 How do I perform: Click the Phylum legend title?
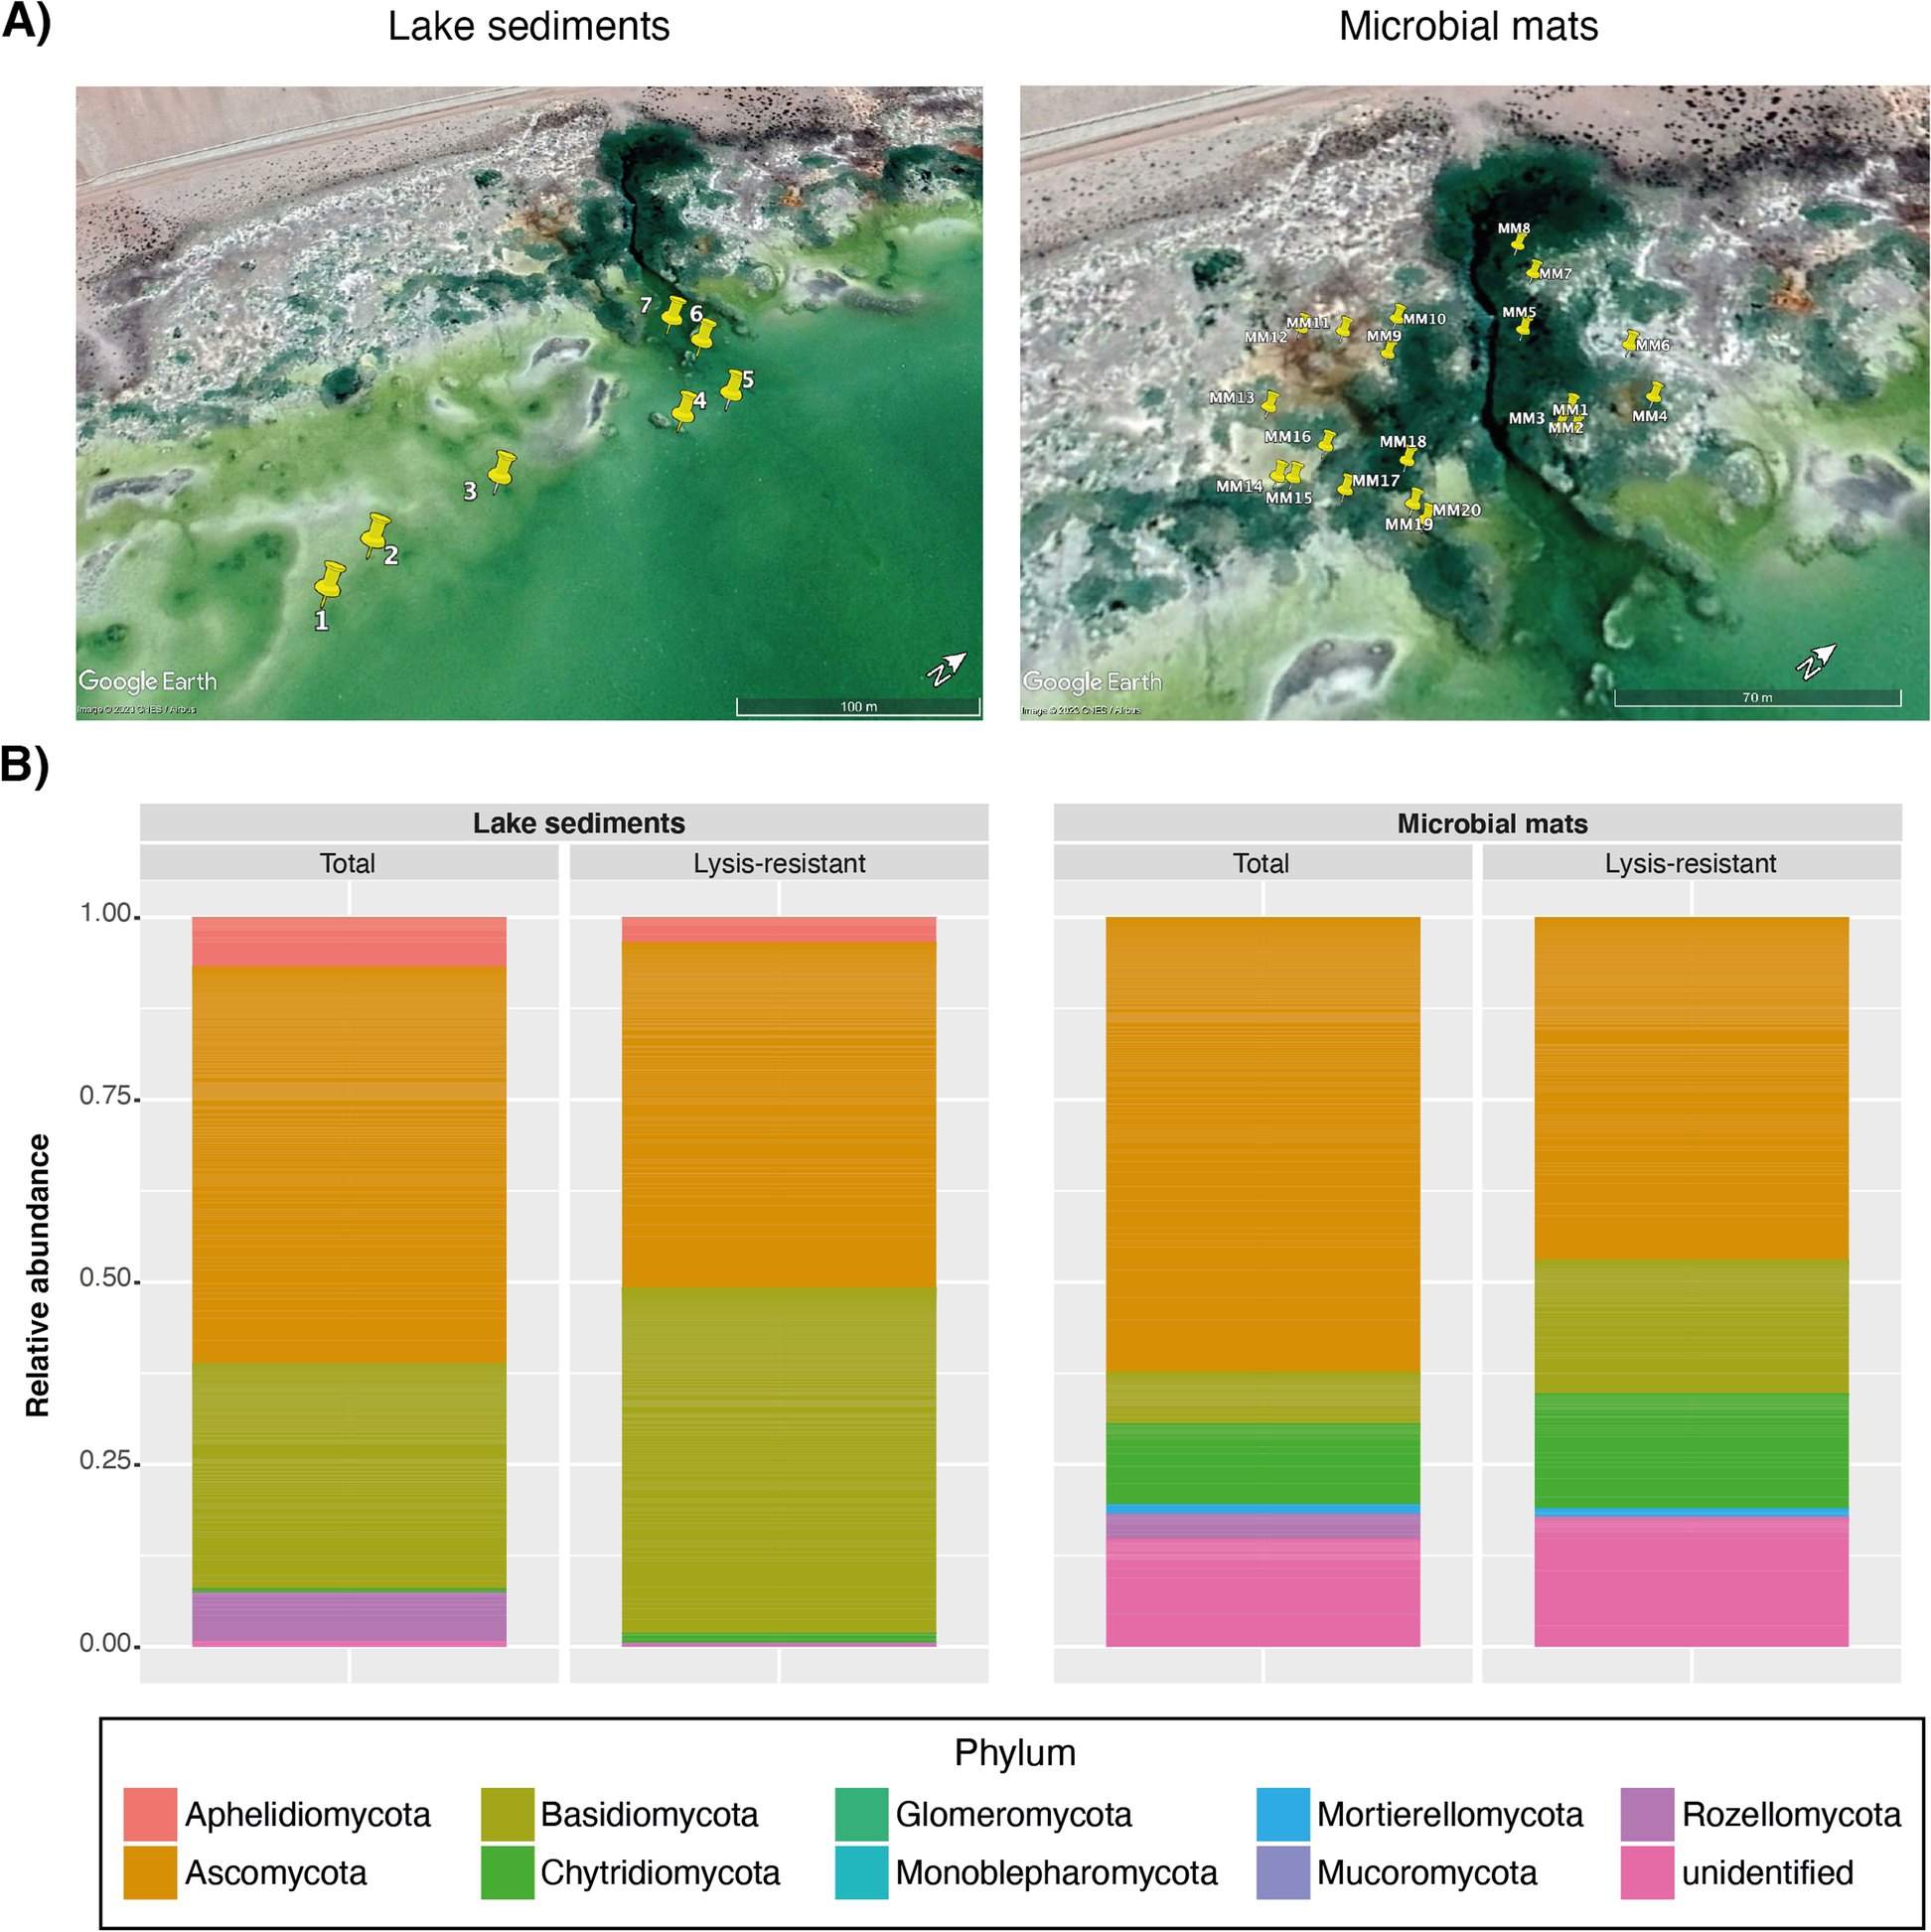(x=1015, y=1753)
